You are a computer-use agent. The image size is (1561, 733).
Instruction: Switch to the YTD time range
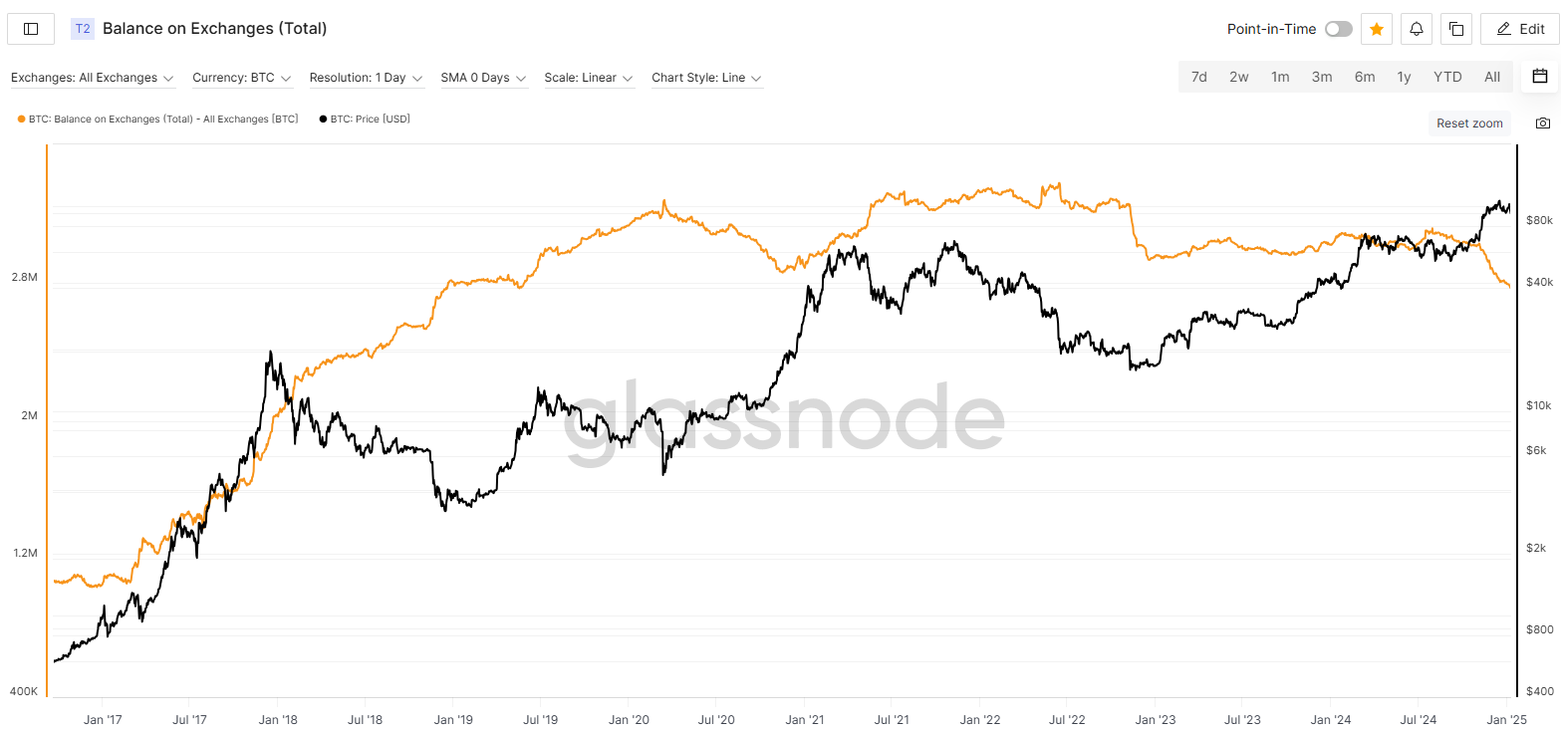[1447, 77]
